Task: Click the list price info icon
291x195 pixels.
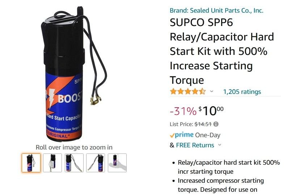Action: [216, 124]
